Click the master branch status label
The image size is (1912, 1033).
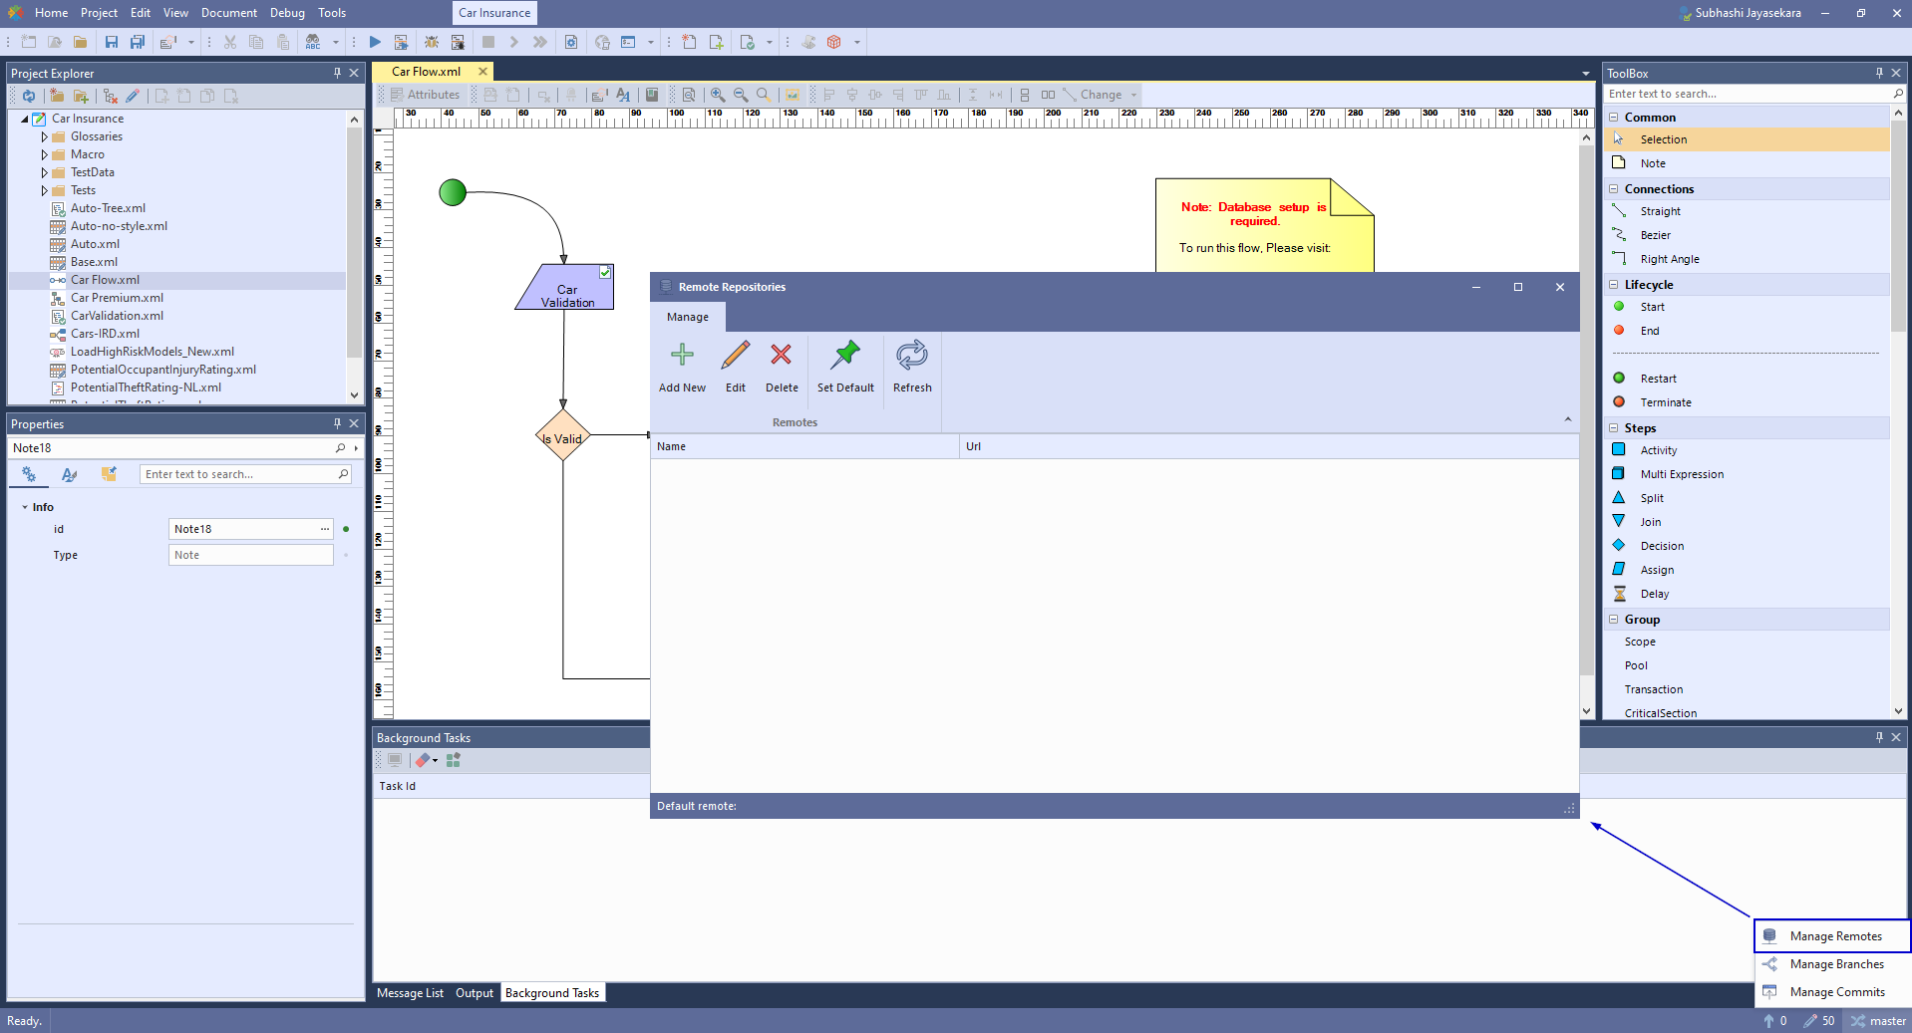[1887, 1021]
